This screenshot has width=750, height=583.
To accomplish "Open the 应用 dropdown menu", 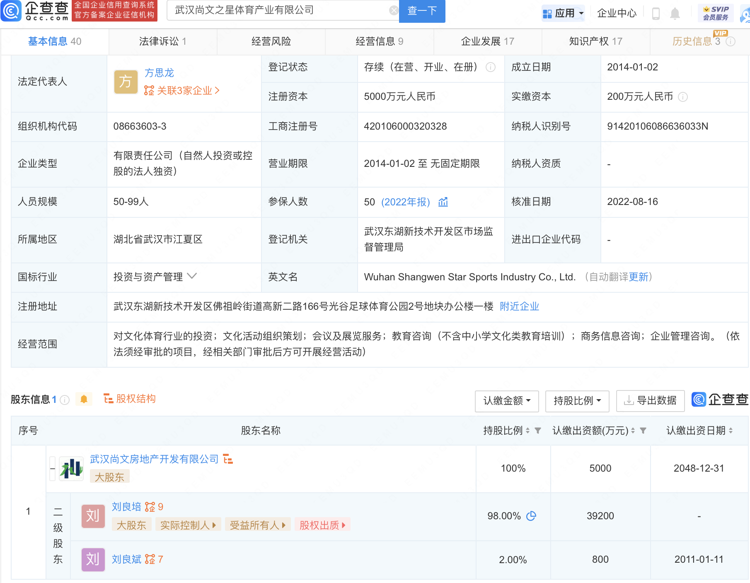I will point(563,14).
